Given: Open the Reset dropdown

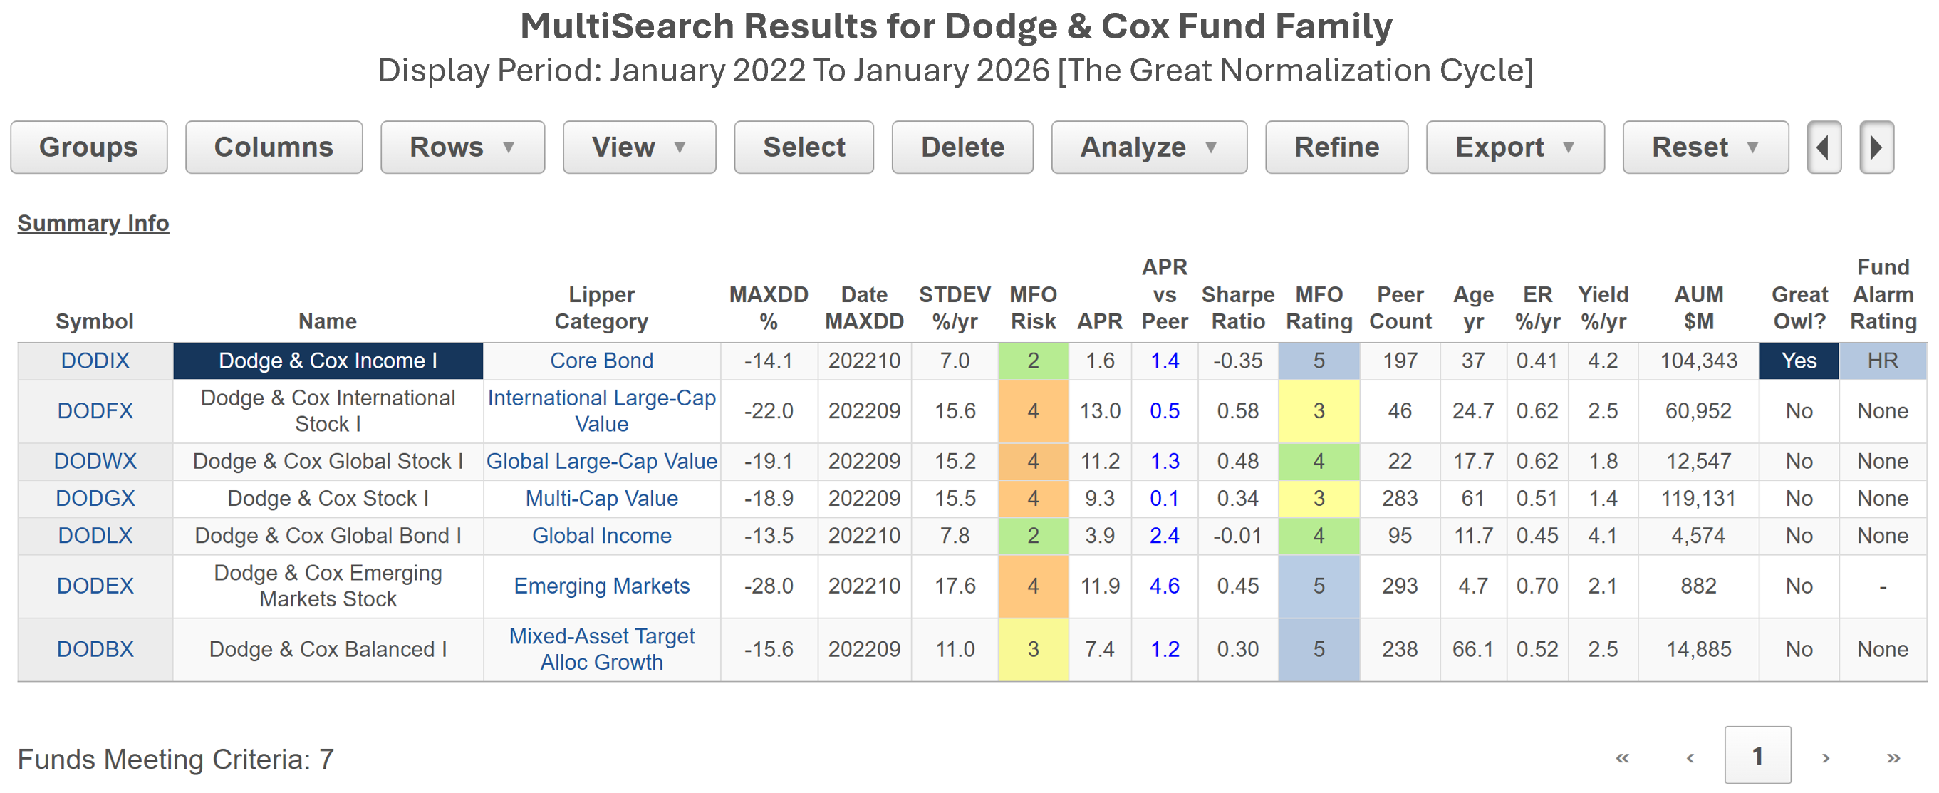Looking at the screenshot, I should click(1705, 147).
